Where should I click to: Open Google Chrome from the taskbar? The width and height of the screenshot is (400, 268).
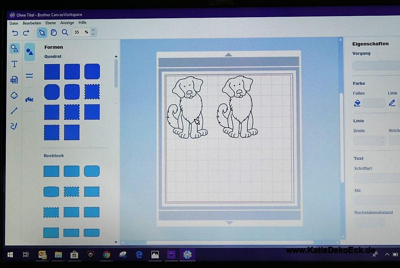pyautogui.click(x=106, y=255)
